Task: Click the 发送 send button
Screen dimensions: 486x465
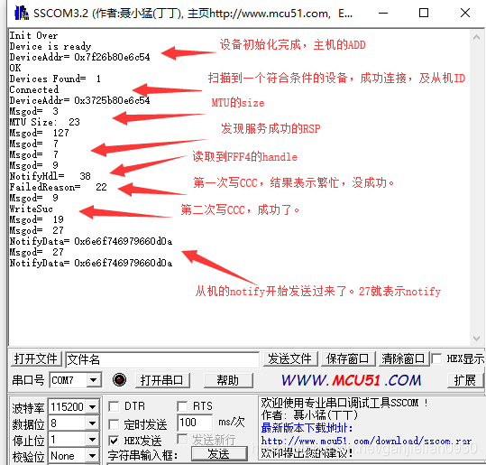Action: tap(219, 454)
